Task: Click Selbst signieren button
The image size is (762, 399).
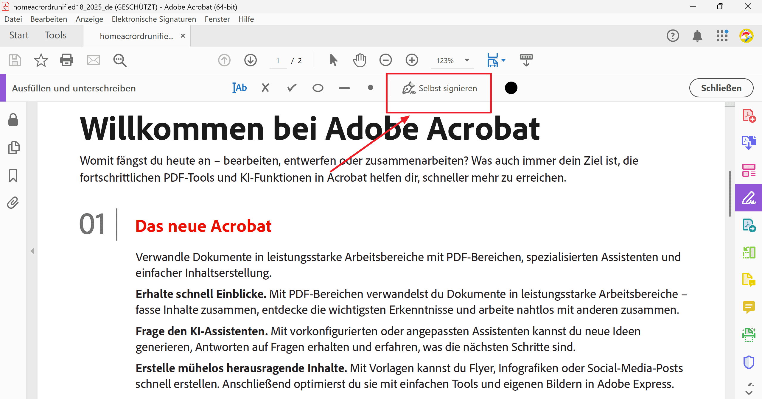Action: pos(440,88)
